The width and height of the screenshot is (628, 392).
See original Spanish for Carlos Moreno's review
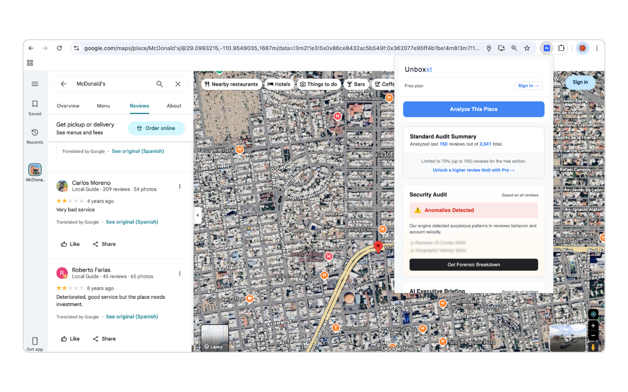pyautogui.click(x=132, y=222)
